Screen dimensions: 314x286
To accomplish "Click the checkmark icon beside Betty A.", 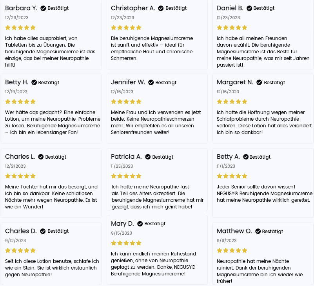I will (246, 157).
